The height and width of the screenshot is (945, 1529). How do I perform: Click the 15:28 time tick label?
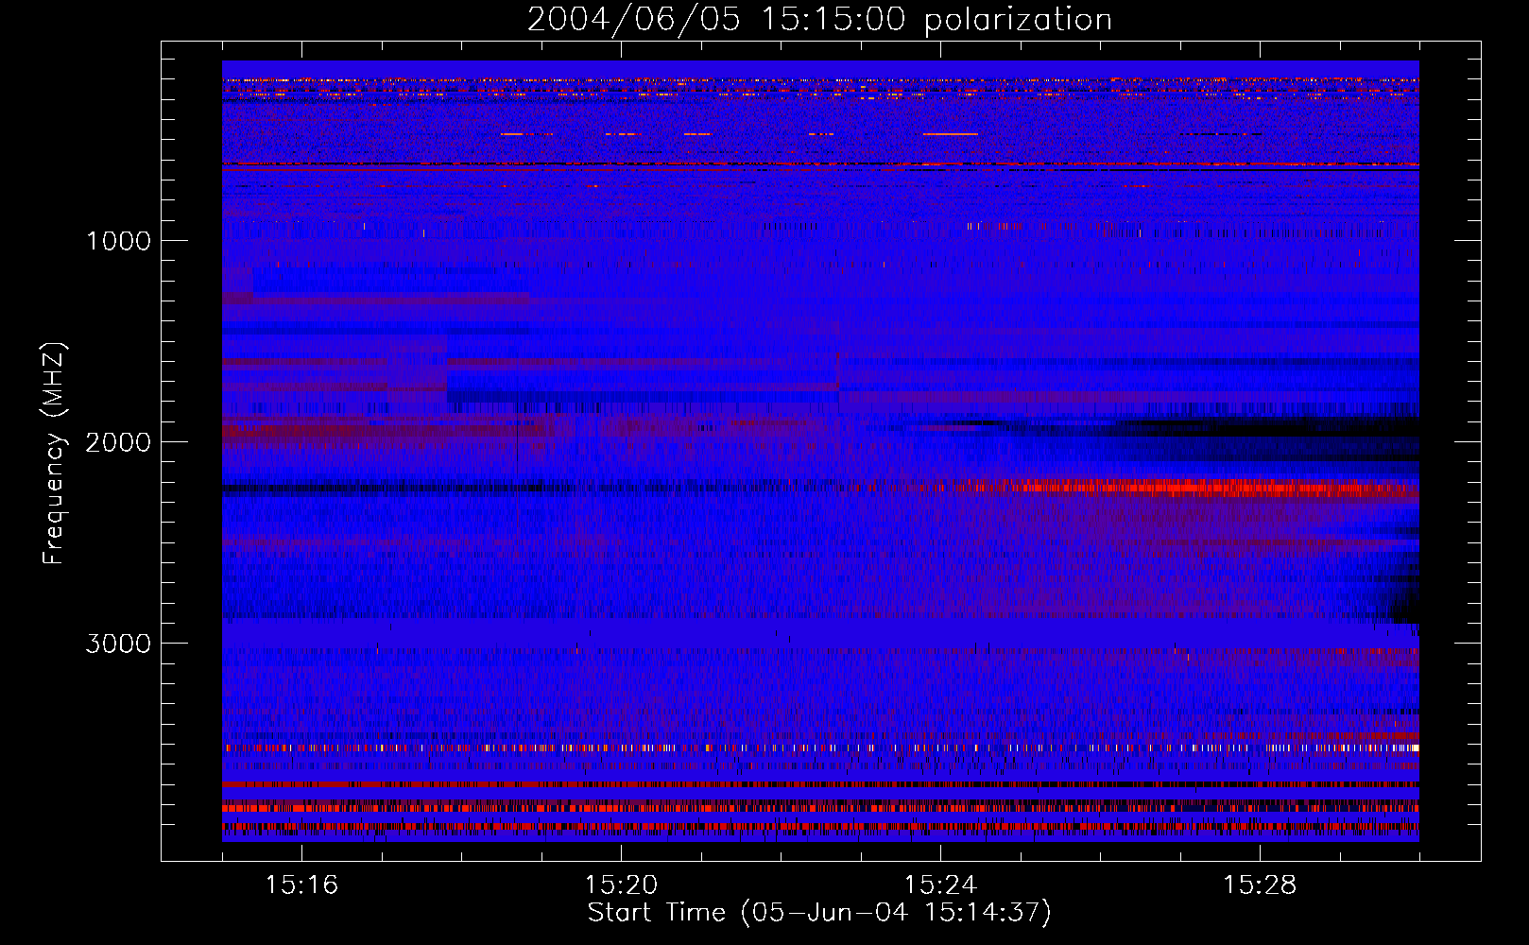click(x=1260, y=885)
